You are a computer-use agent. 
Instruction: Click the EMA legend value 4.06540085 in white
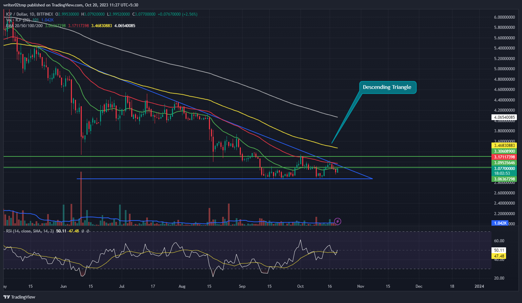point(125,26)
